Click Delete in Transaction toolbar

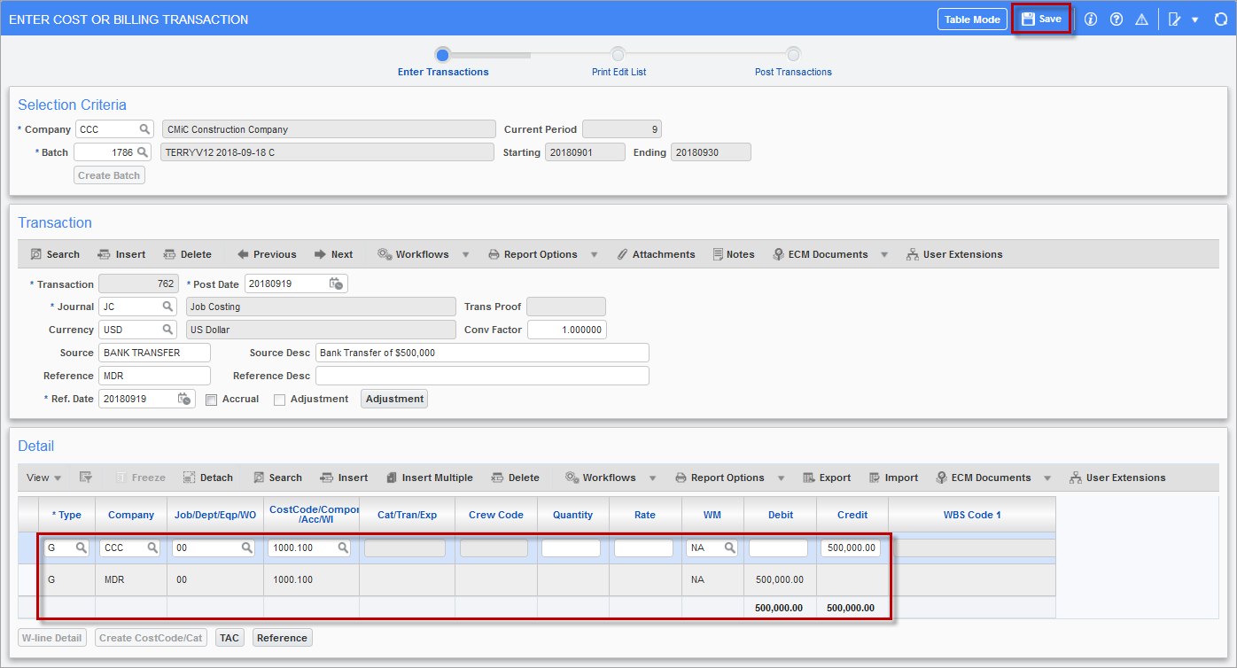coord(187,254)
